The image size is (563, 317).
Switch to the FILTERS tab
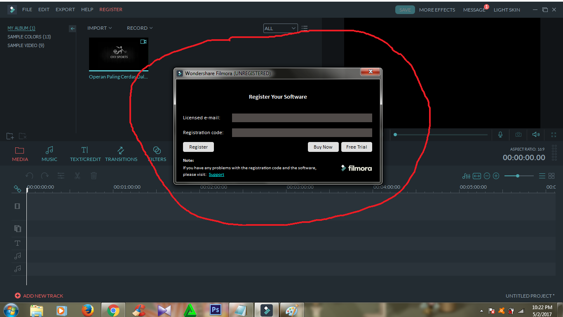pos(157,154)
